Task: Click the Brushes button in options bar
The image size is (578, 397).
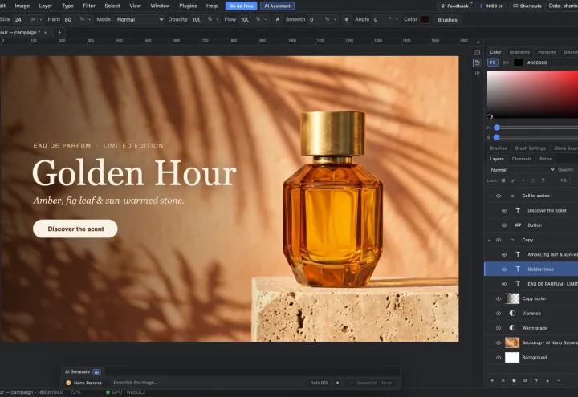Action: pos(447,20)
